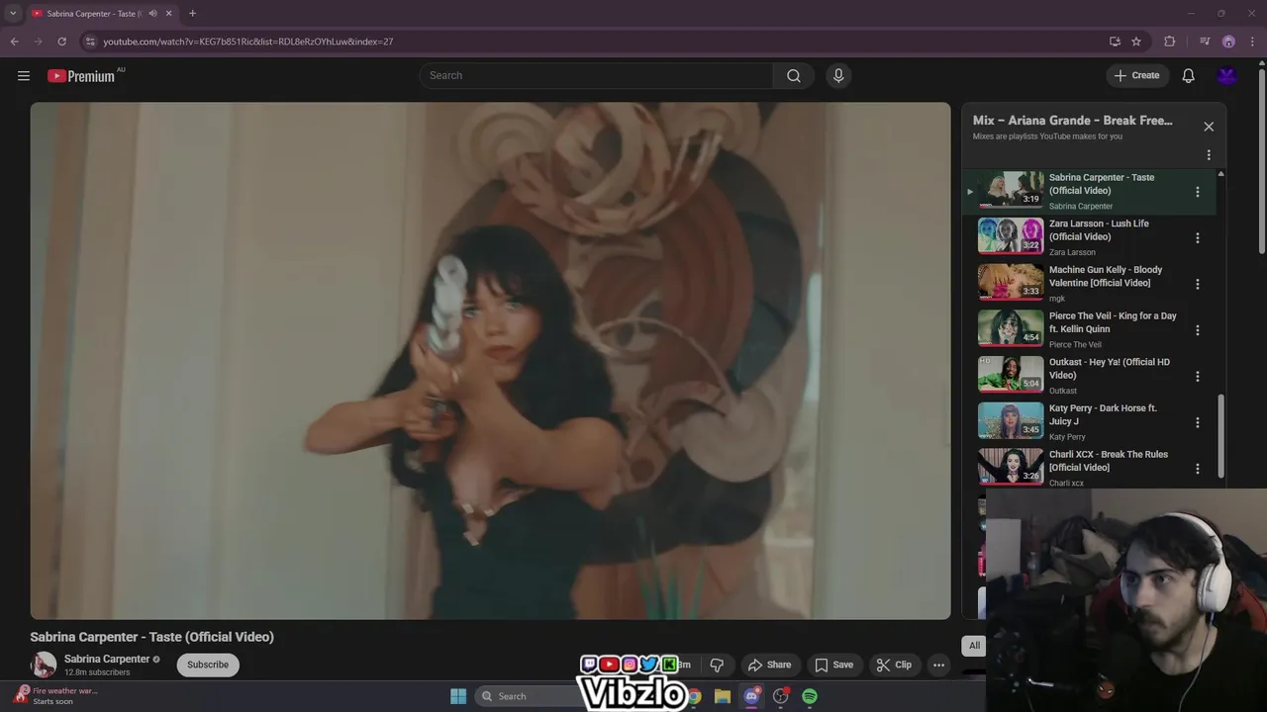Open Sabrina Carpenter channel name link

click(107, 659)
